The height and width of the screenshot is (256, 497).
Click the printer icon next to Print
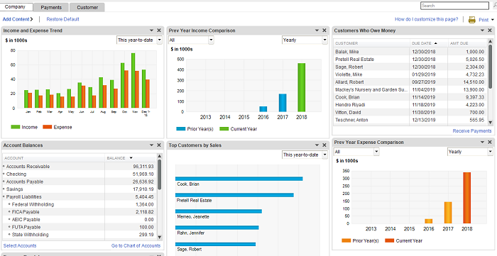pos(472,20)
